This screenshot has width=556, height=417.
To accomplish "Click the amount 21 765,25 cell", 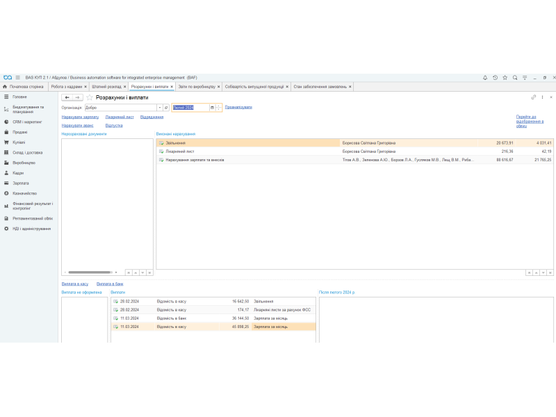I will coord(543,160).
